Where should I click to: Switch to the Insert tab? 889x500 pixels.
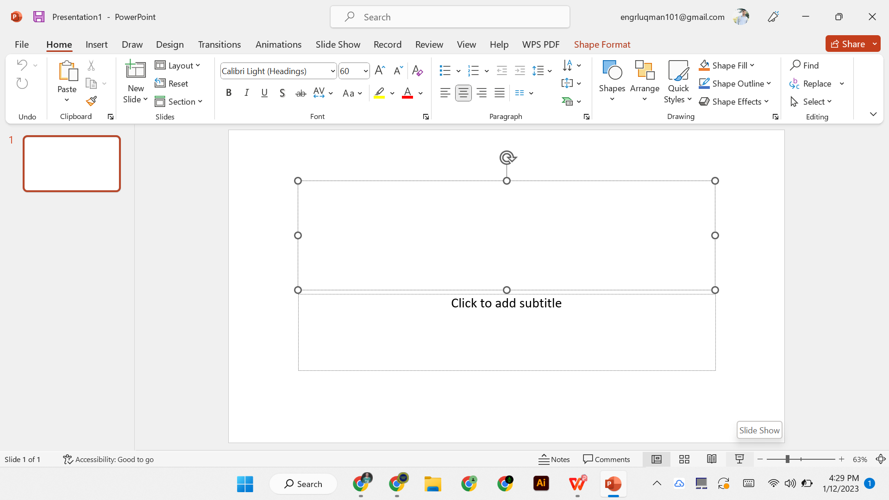pyautogui.click(x=96, y=44)
